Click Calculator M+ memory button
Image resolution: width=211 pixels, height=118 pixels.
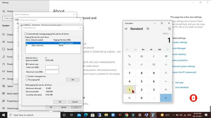pyautogui.click(x=143, y=49)
